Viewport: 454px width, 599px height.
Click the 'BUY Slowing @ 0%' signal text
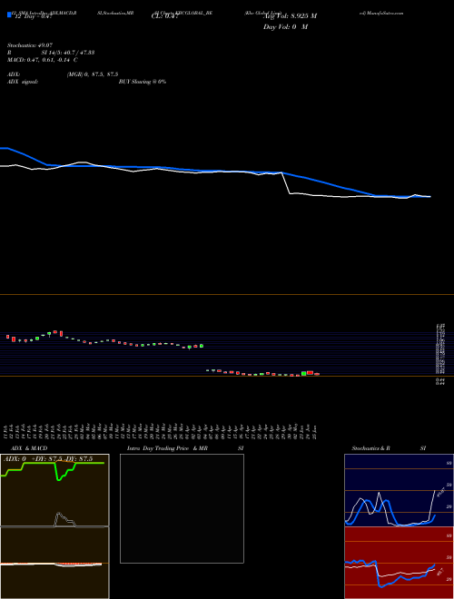pos(143,82)
